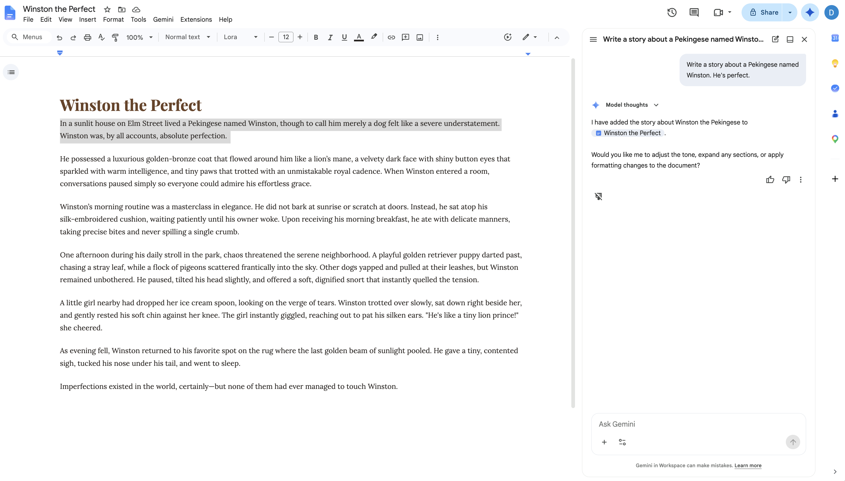The image size is (845, 481).
Task: Open Lora font family dropdown
Action: pyautogui.click(x=240, y=37)
